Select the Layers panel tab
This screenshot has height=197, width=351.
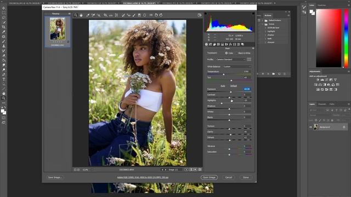click(312, 104)
